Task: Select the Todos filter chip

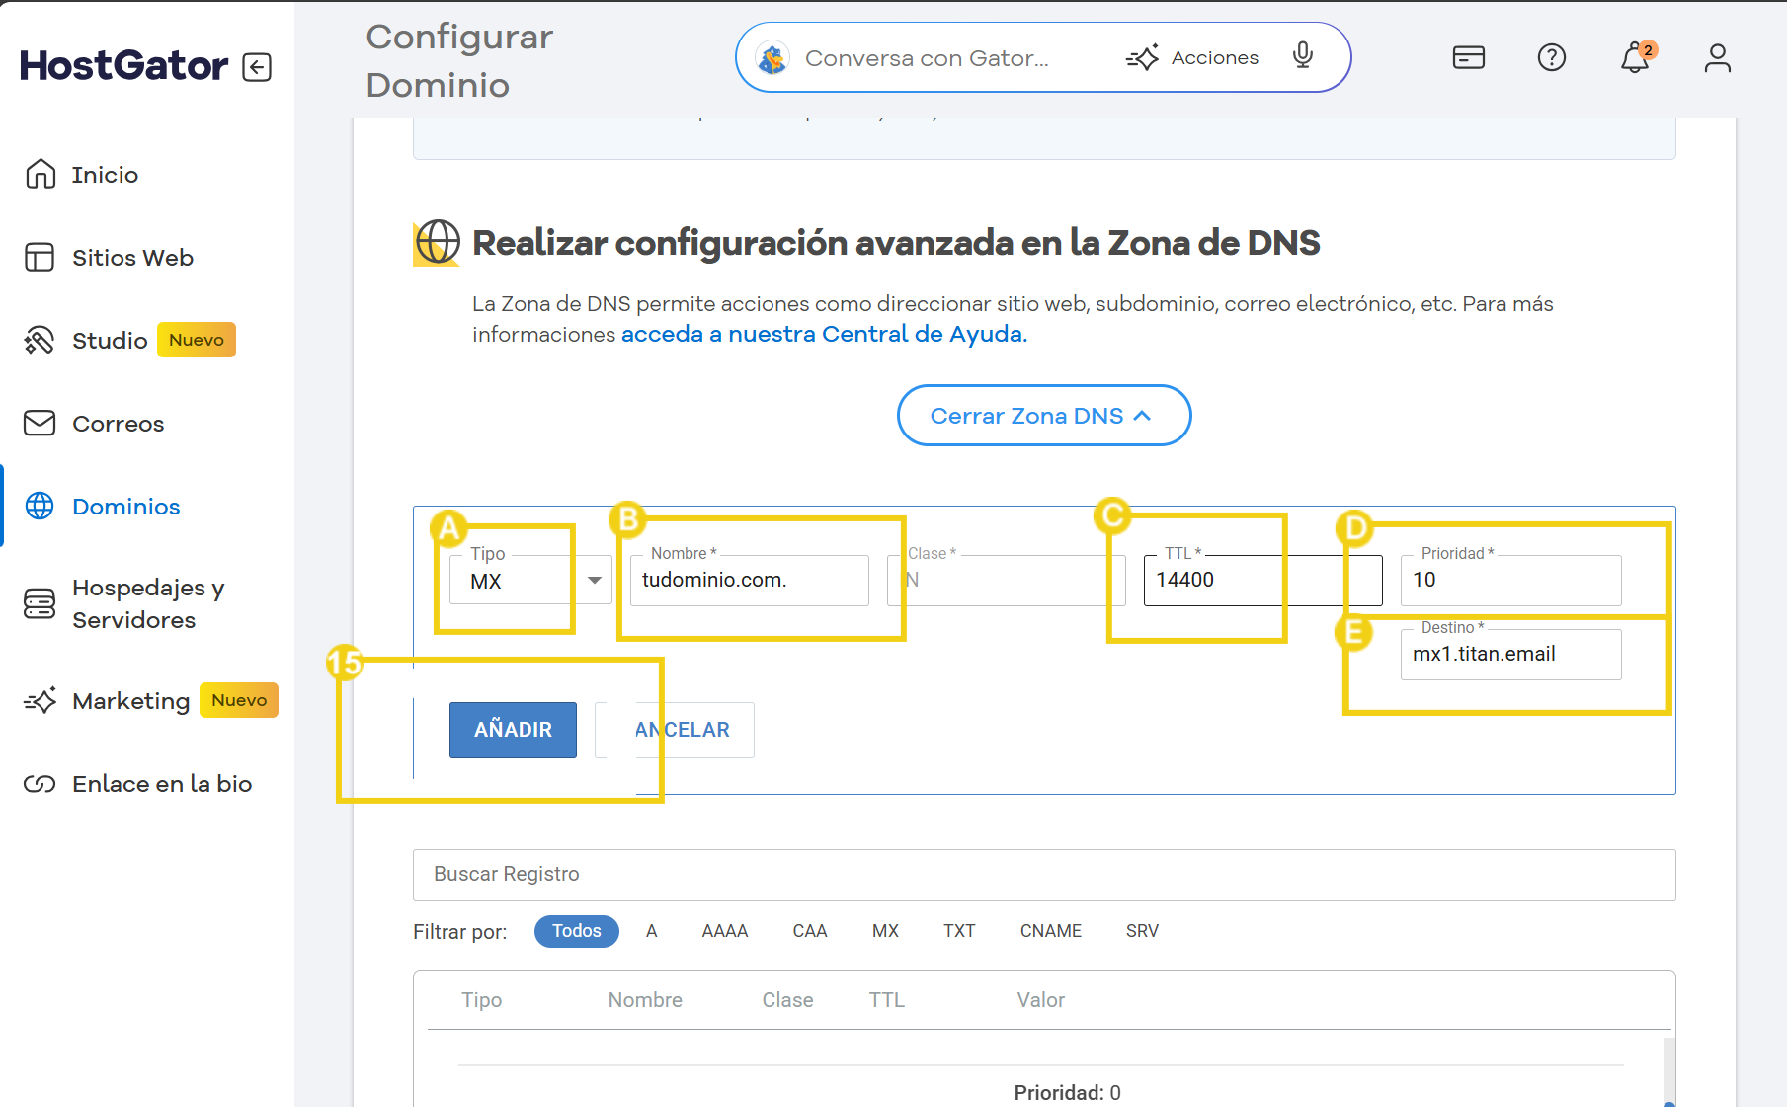Action: click(x=576, y=931)
